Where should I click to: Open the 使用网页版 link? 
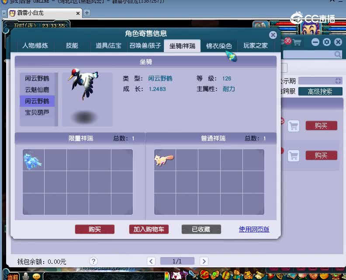254,229
